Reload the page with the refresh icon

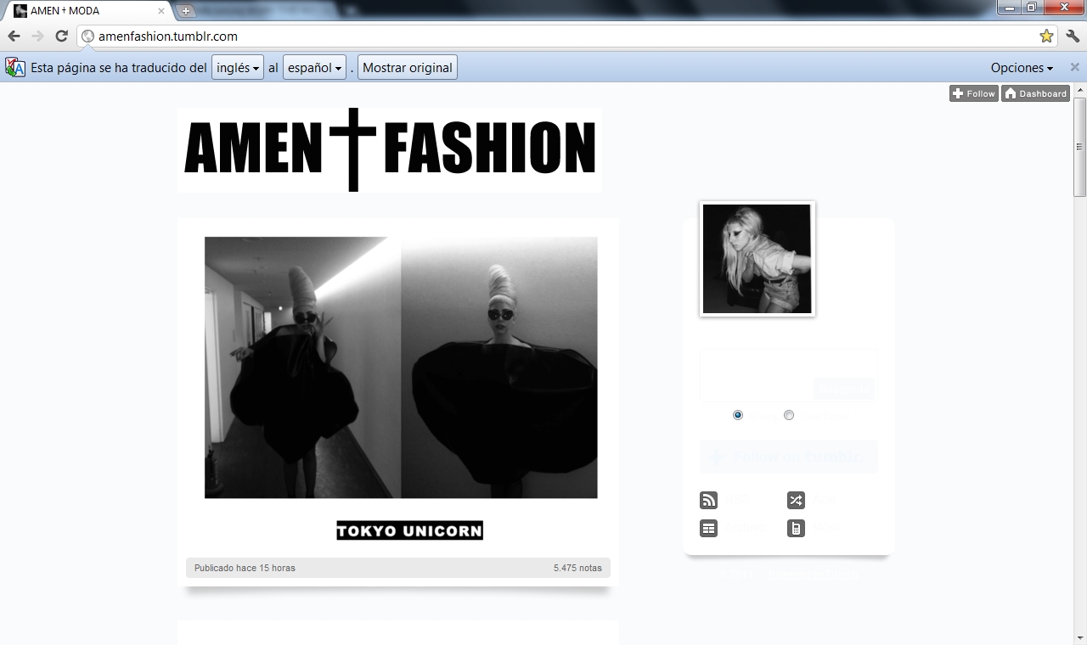(61, 36)
